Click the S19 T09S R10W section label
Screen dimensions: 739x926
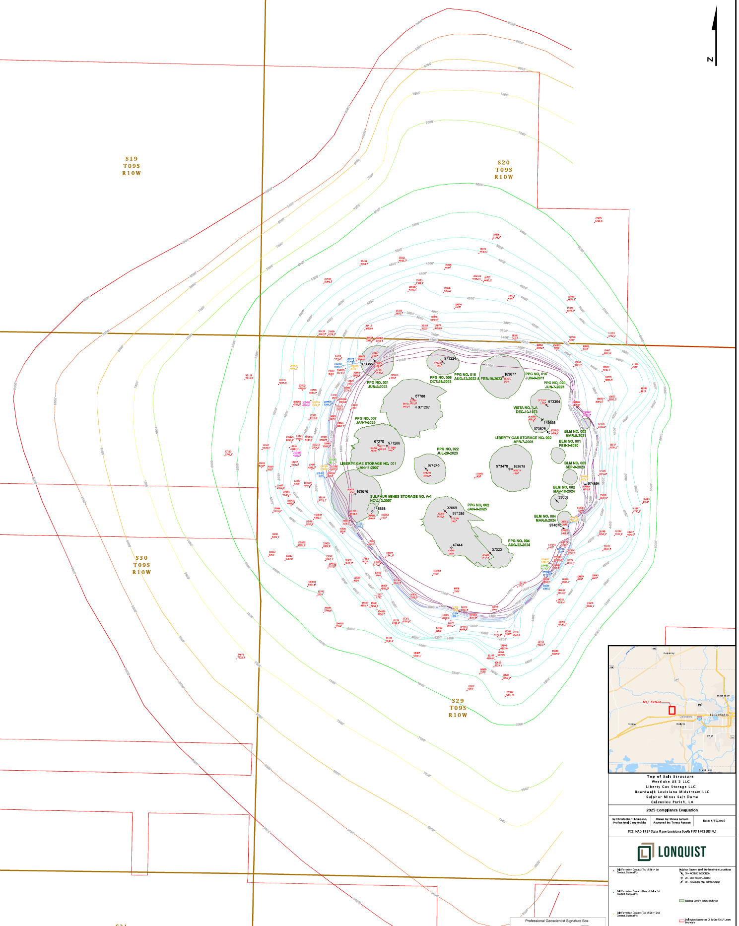click(x=132, y=166)
